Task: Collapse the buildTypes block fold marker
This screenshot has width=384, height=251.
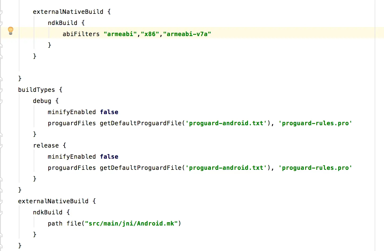Action: point(1,90)
